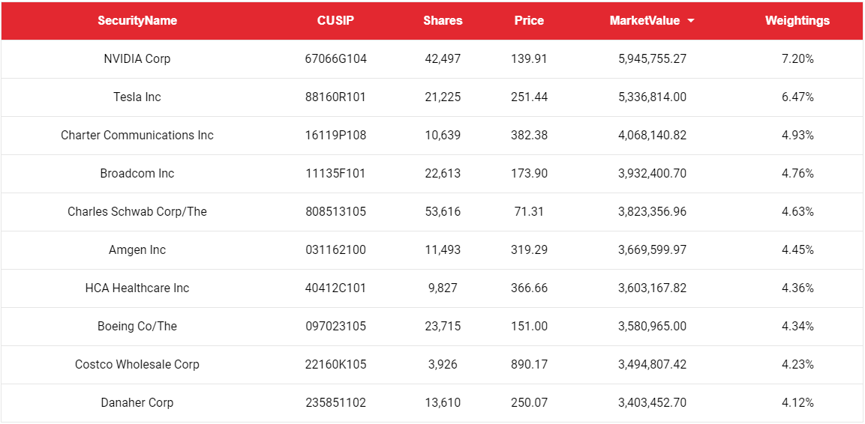Click market value 3,580,965.00

click(653, 326)
